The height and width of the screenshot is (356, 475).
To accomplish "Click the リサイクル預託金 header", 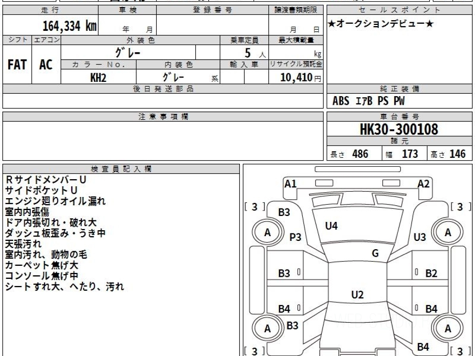I will click(296, 64).
